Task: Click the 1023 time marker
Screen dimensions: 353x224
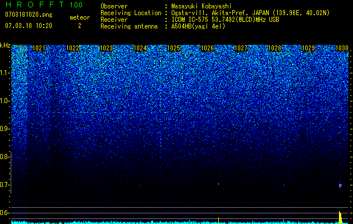Action: pos(106,48)
